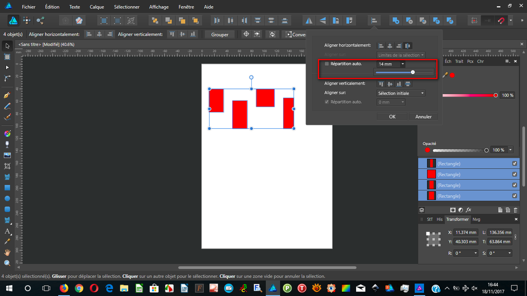Apply the Subtract boolean operation
Screen dimensions: 527x296
point(410,20)
